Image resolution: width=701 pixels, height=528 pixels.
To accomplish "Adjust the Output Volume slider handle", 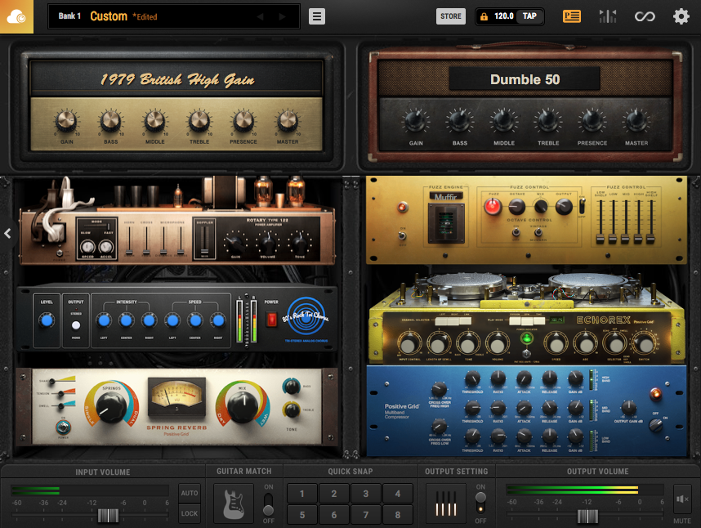I will coord(587,517).
